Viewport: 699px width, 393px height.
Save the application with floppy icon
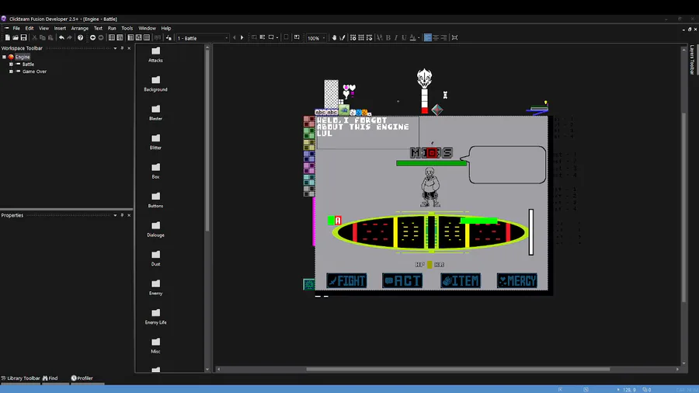[23, 38]
